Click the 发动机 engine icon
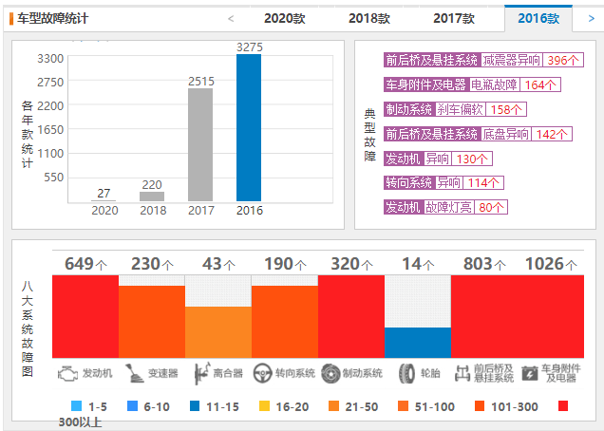Screen dimensions: 604x431 point(67,374)
